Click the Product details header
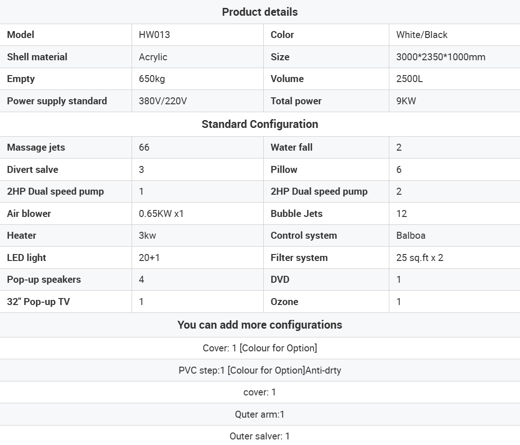Screen dimensions: 520x445 click(x=260, y=12)
